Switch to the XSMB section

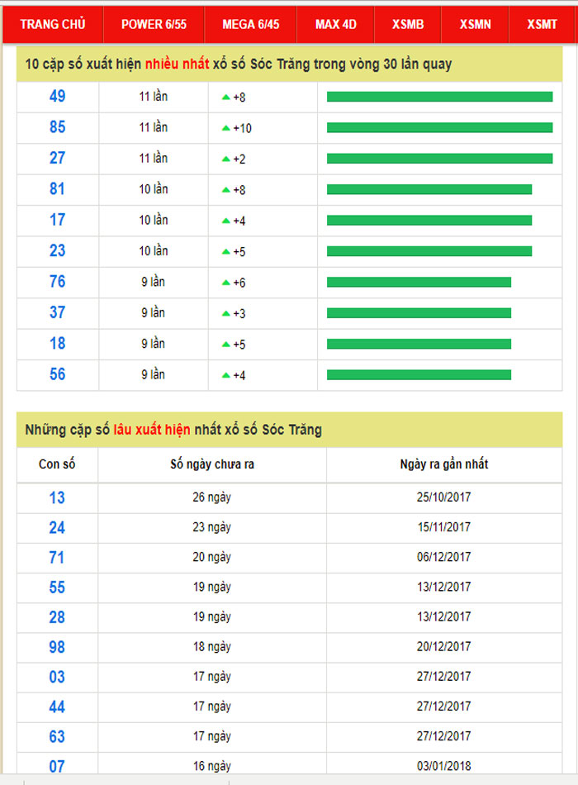tap(408, 24)
